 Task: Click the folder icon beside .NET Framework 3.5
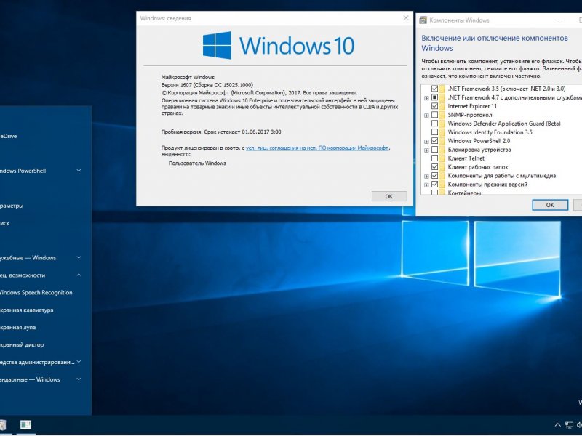tap(442, 89)
